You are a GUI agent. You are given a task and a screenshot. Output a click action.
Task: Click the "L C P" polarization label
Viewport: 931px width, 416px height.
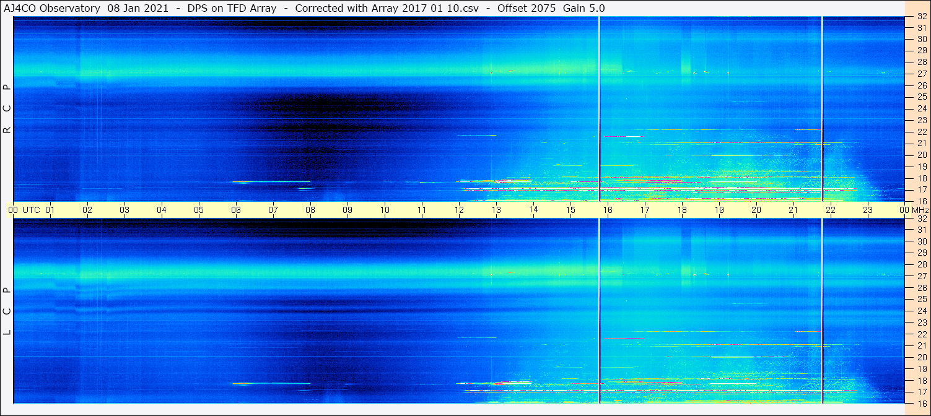(x=7, y=311)
